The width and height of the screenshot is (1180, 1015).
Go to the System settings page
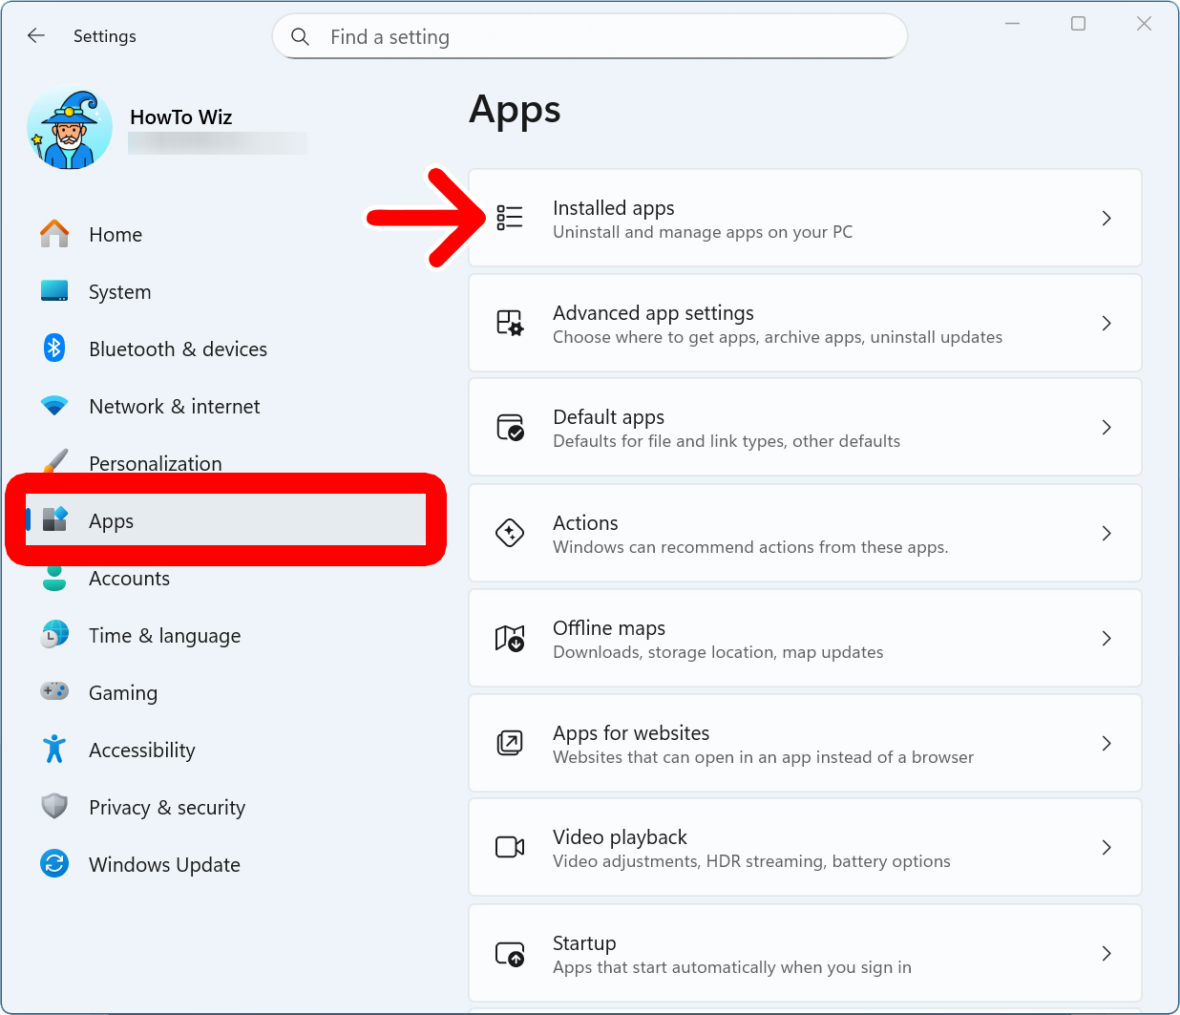pyautogui.click(x=119, y=292)
